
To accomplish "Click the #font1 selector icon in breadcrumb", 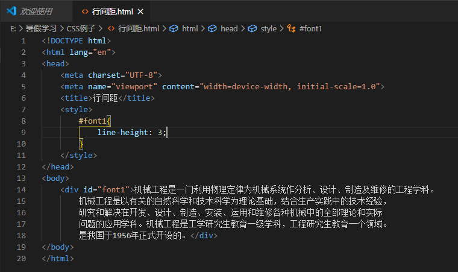I will 291,29.
